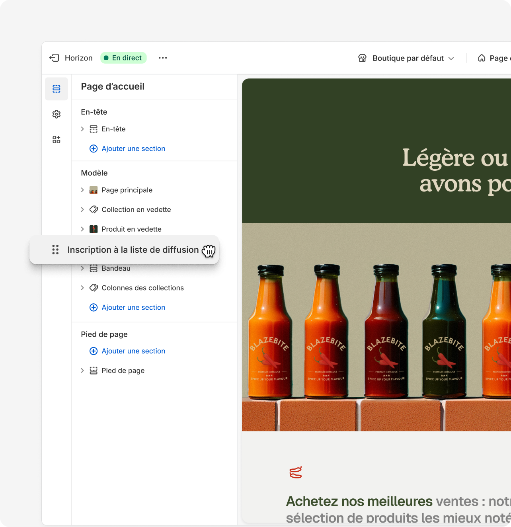Expand the En-tête section row

(x=82, y=129)
